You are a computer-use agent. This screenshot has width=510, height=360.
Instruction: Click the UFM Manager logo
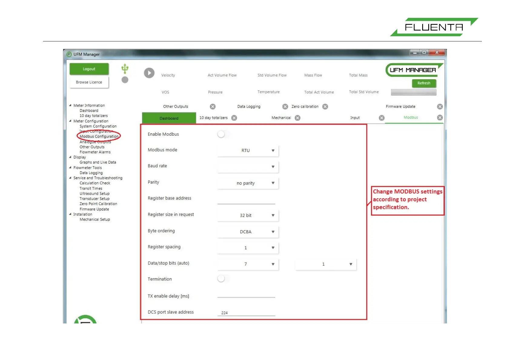tap(414, 70)
